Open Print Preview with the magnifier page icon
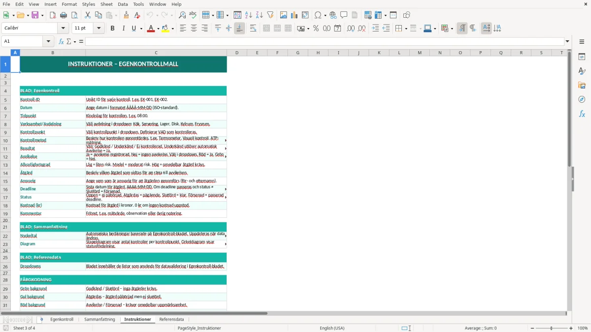This screenshot has height=332, width=591. (74, 15)
